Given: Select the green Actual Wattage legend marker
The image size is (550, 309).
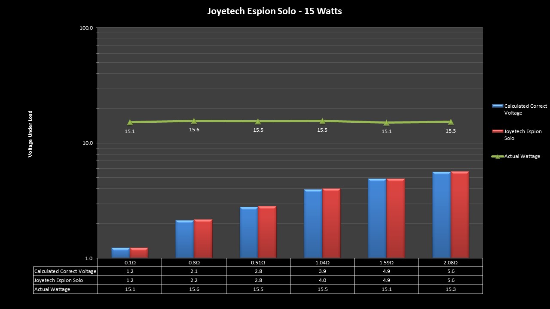Looking at the screenshot, I should coord(497,157).
